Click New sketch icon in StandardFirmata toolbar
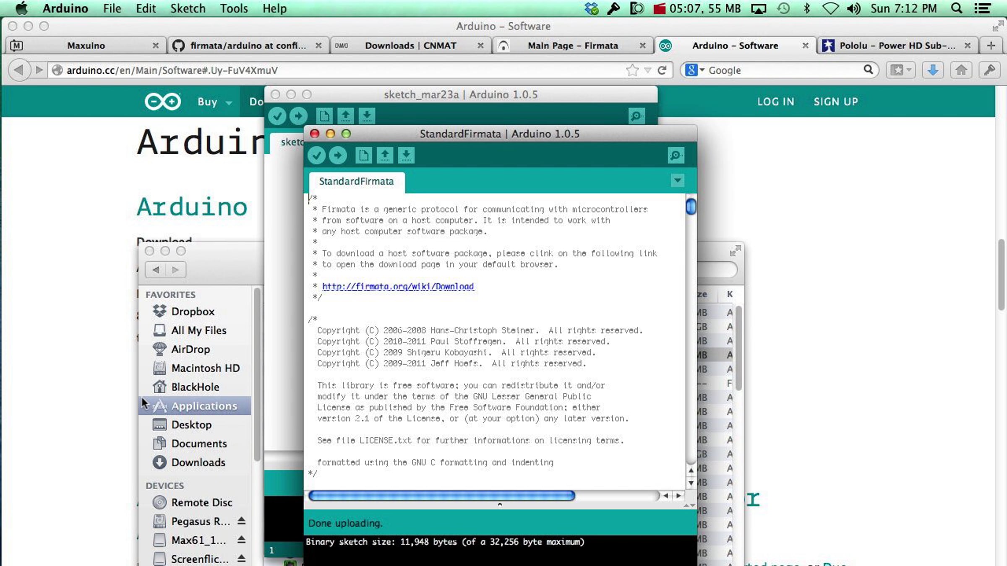The width and height of the screenshot is (1007, 566). pos(363,156)
